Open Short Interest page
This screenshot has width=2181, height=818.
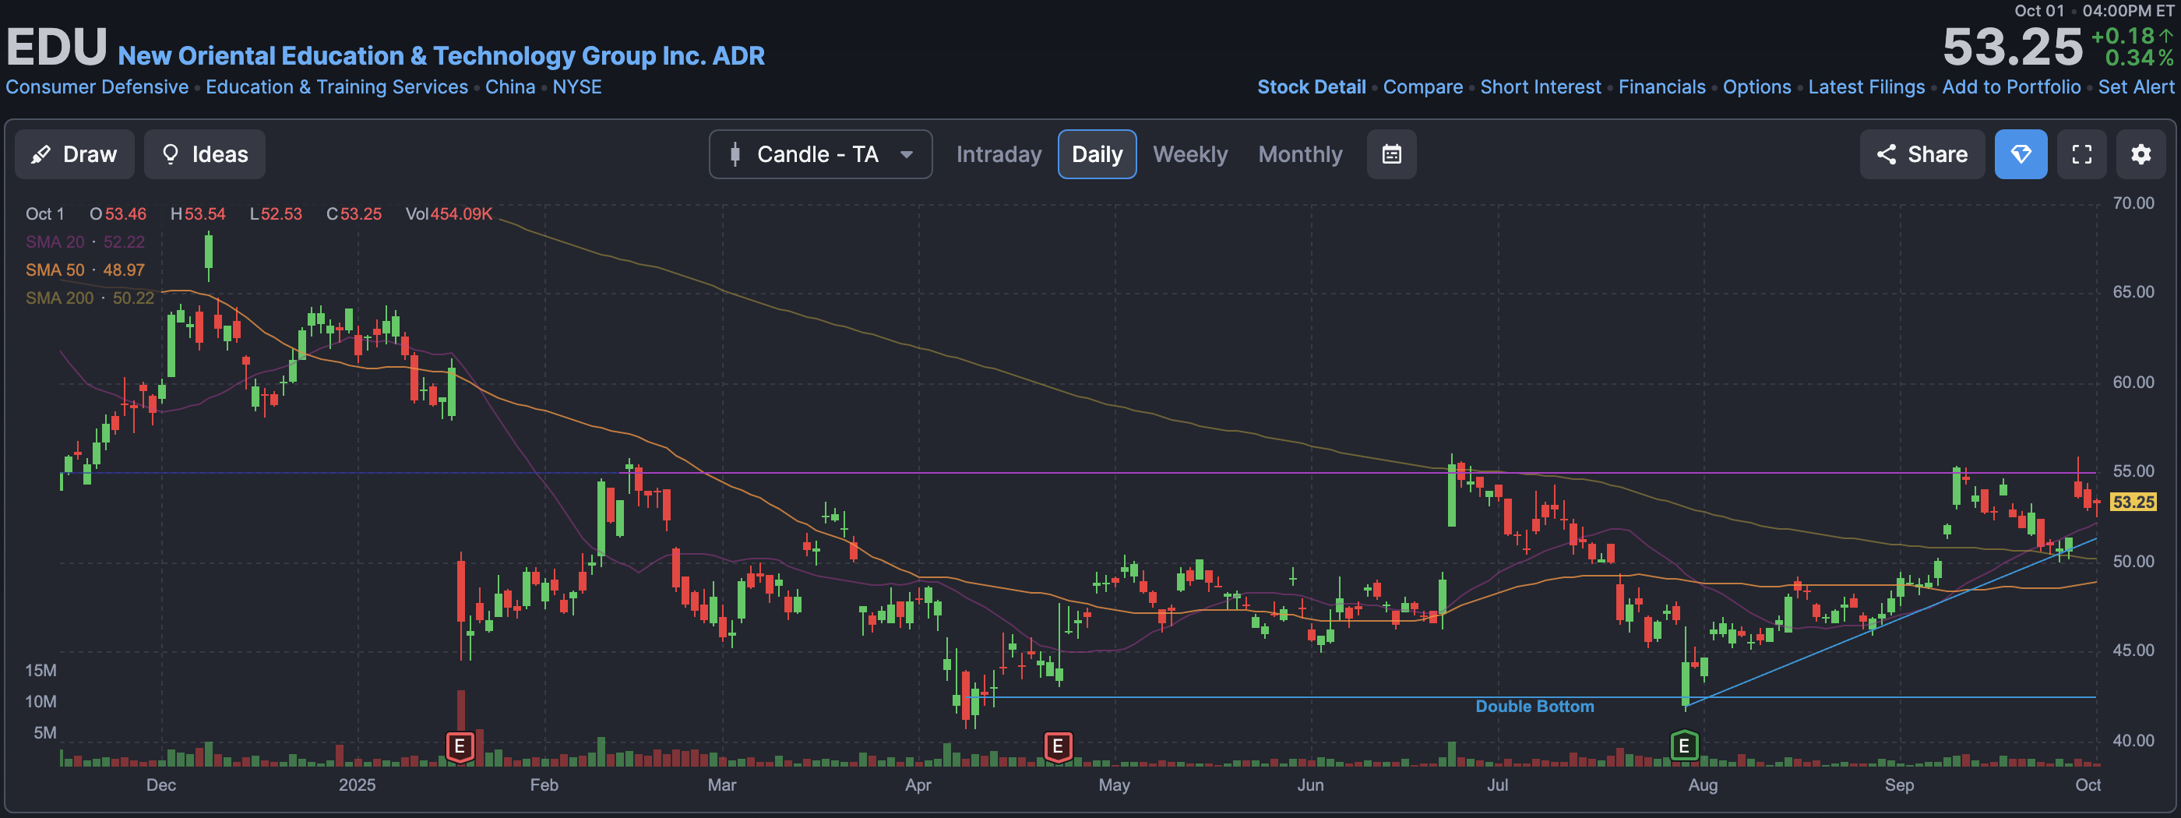click(1540, 87)
